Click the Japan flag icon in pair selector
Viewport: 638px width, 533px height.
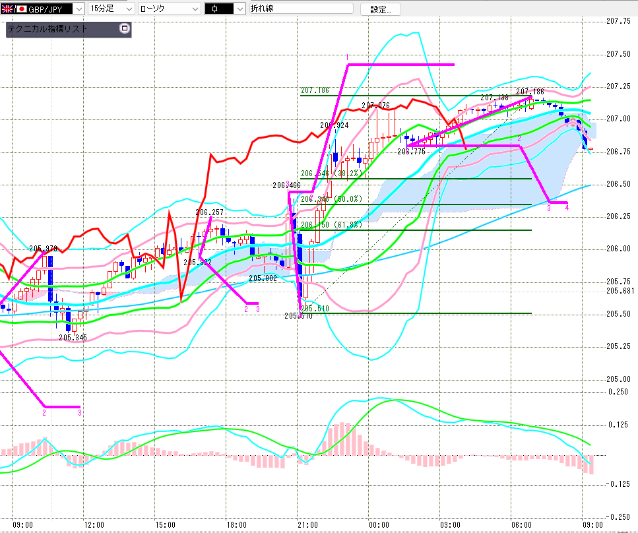[20, 9]
